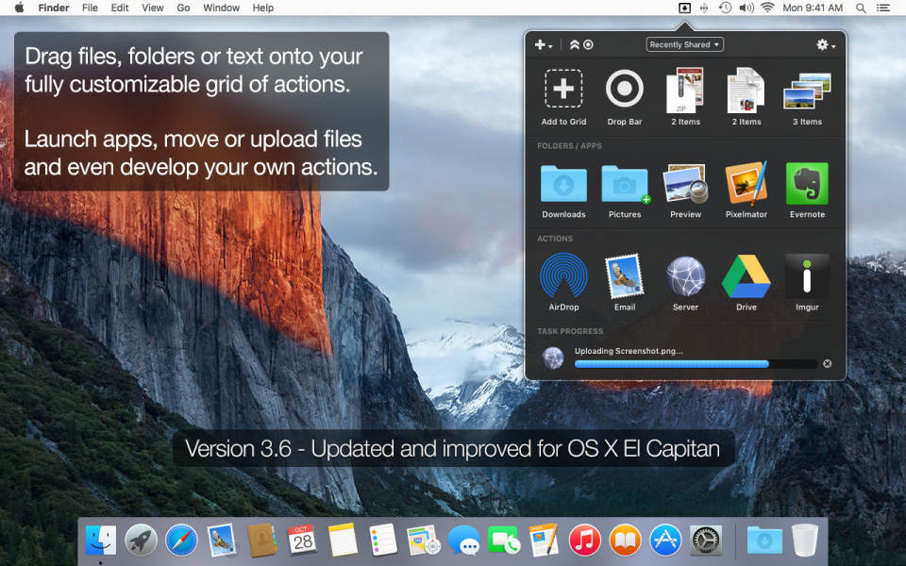Open iBooks from the Dock
906x566 pixels.
[x=625, y=540]
